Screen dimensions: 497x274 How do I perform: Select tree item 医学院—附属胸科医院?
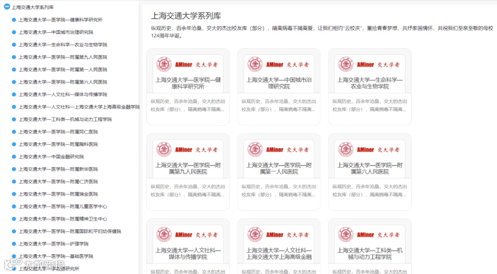[58, 144]
